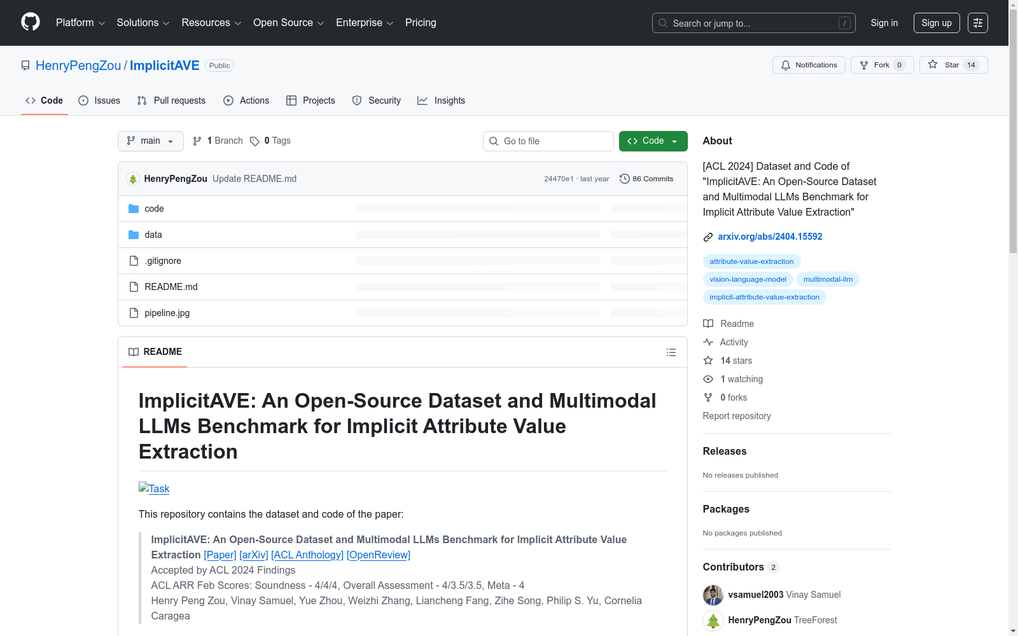1018x636 pixels.
Task: Click the Readme book icon in About
Action: [708, 324]
